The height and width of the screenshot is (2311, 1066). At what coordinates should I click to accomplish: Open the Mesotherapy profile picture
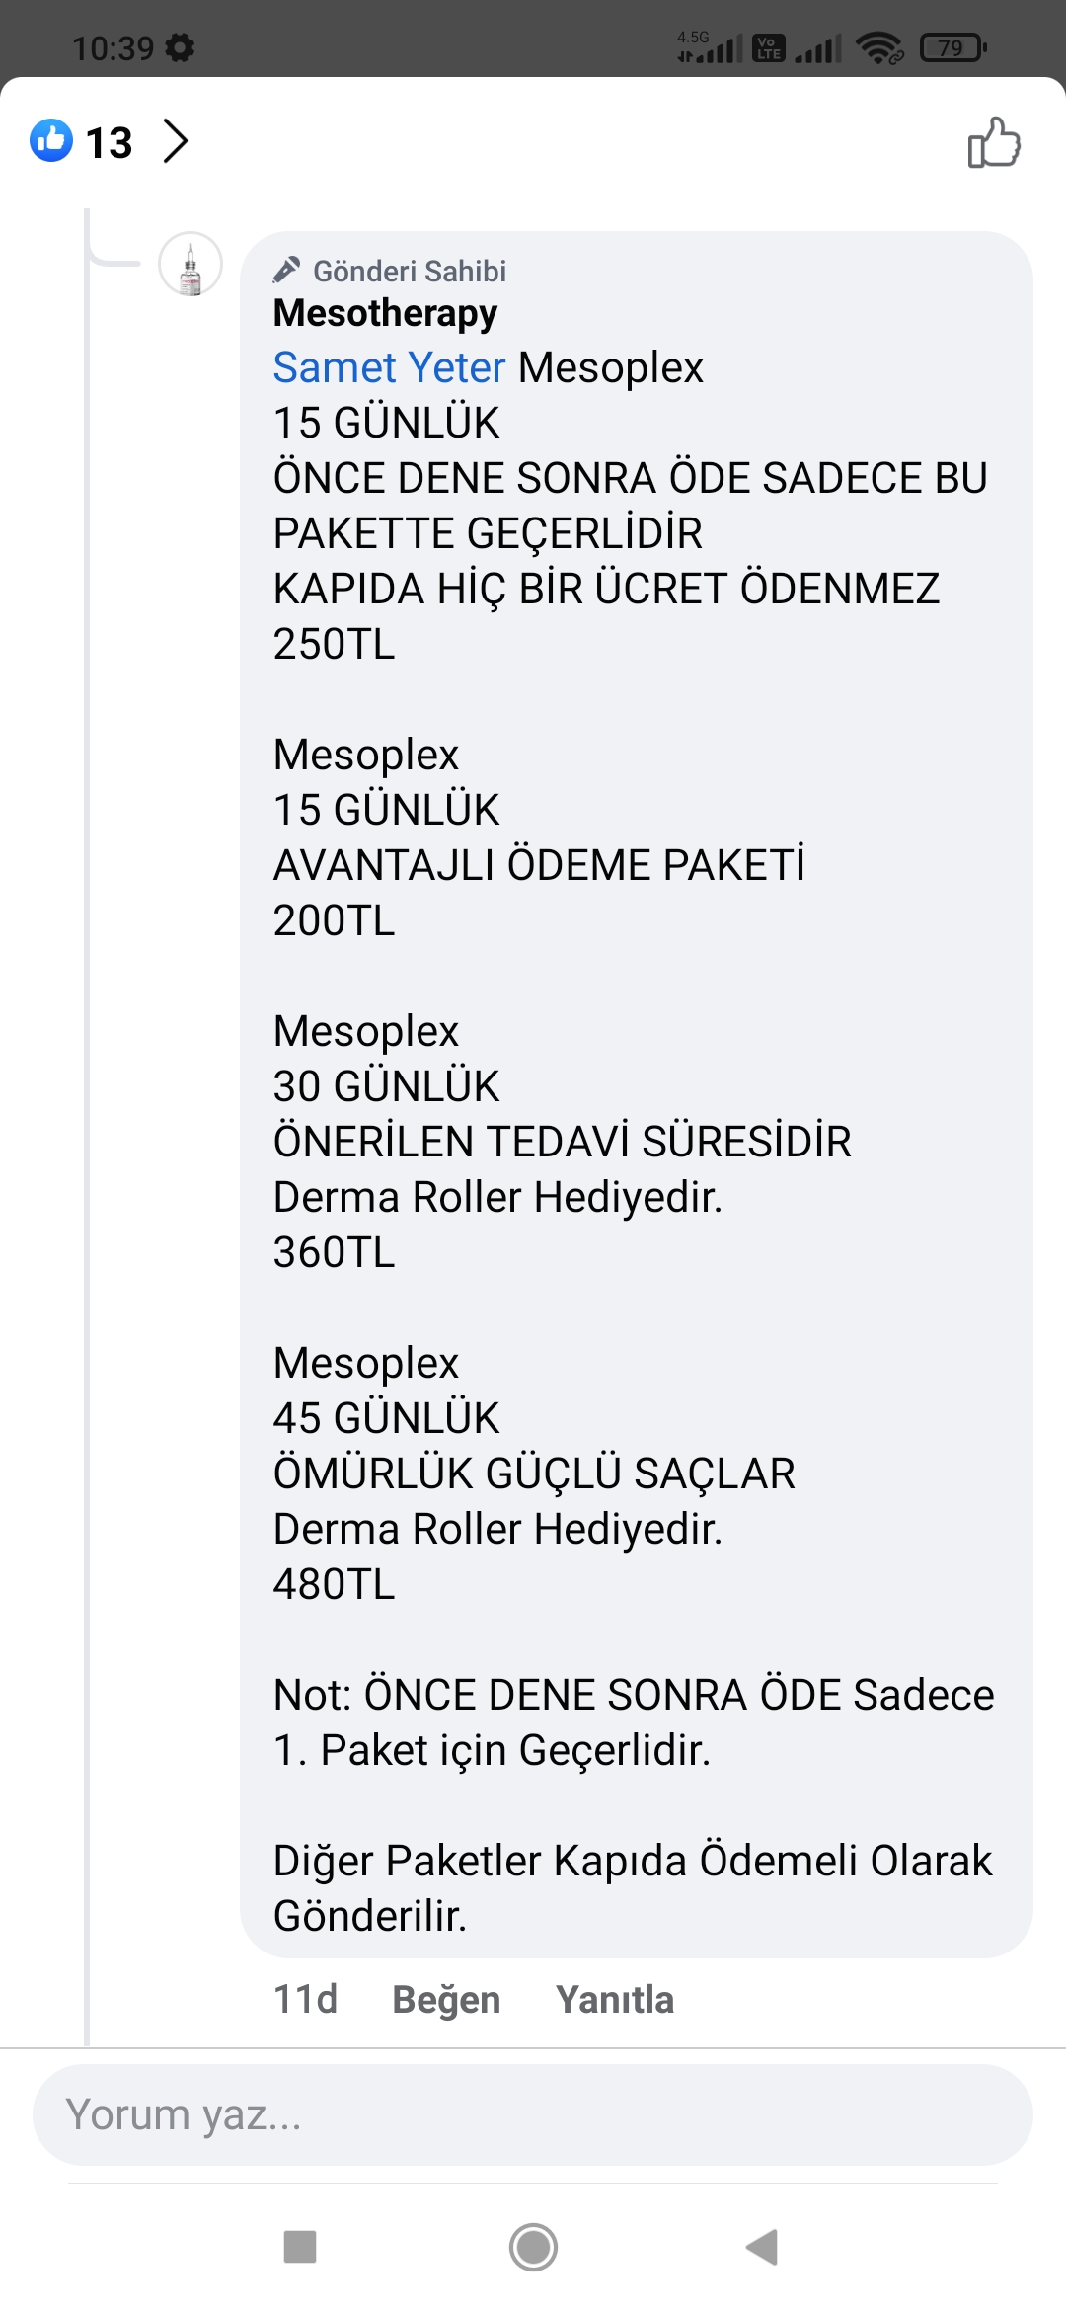click(x=190, y=265)
